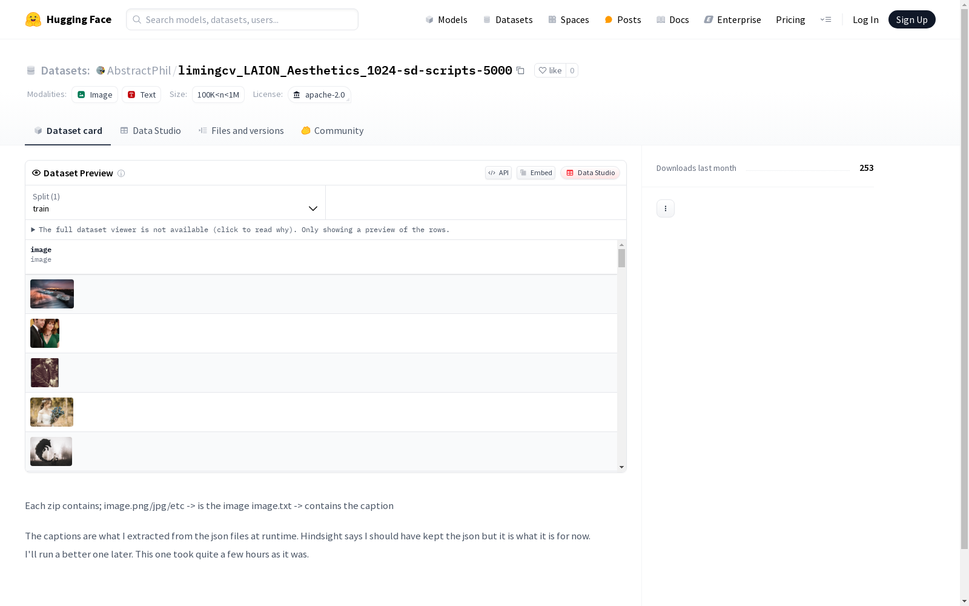
Task: Open the Models page
Action: [x=446, y=19]
